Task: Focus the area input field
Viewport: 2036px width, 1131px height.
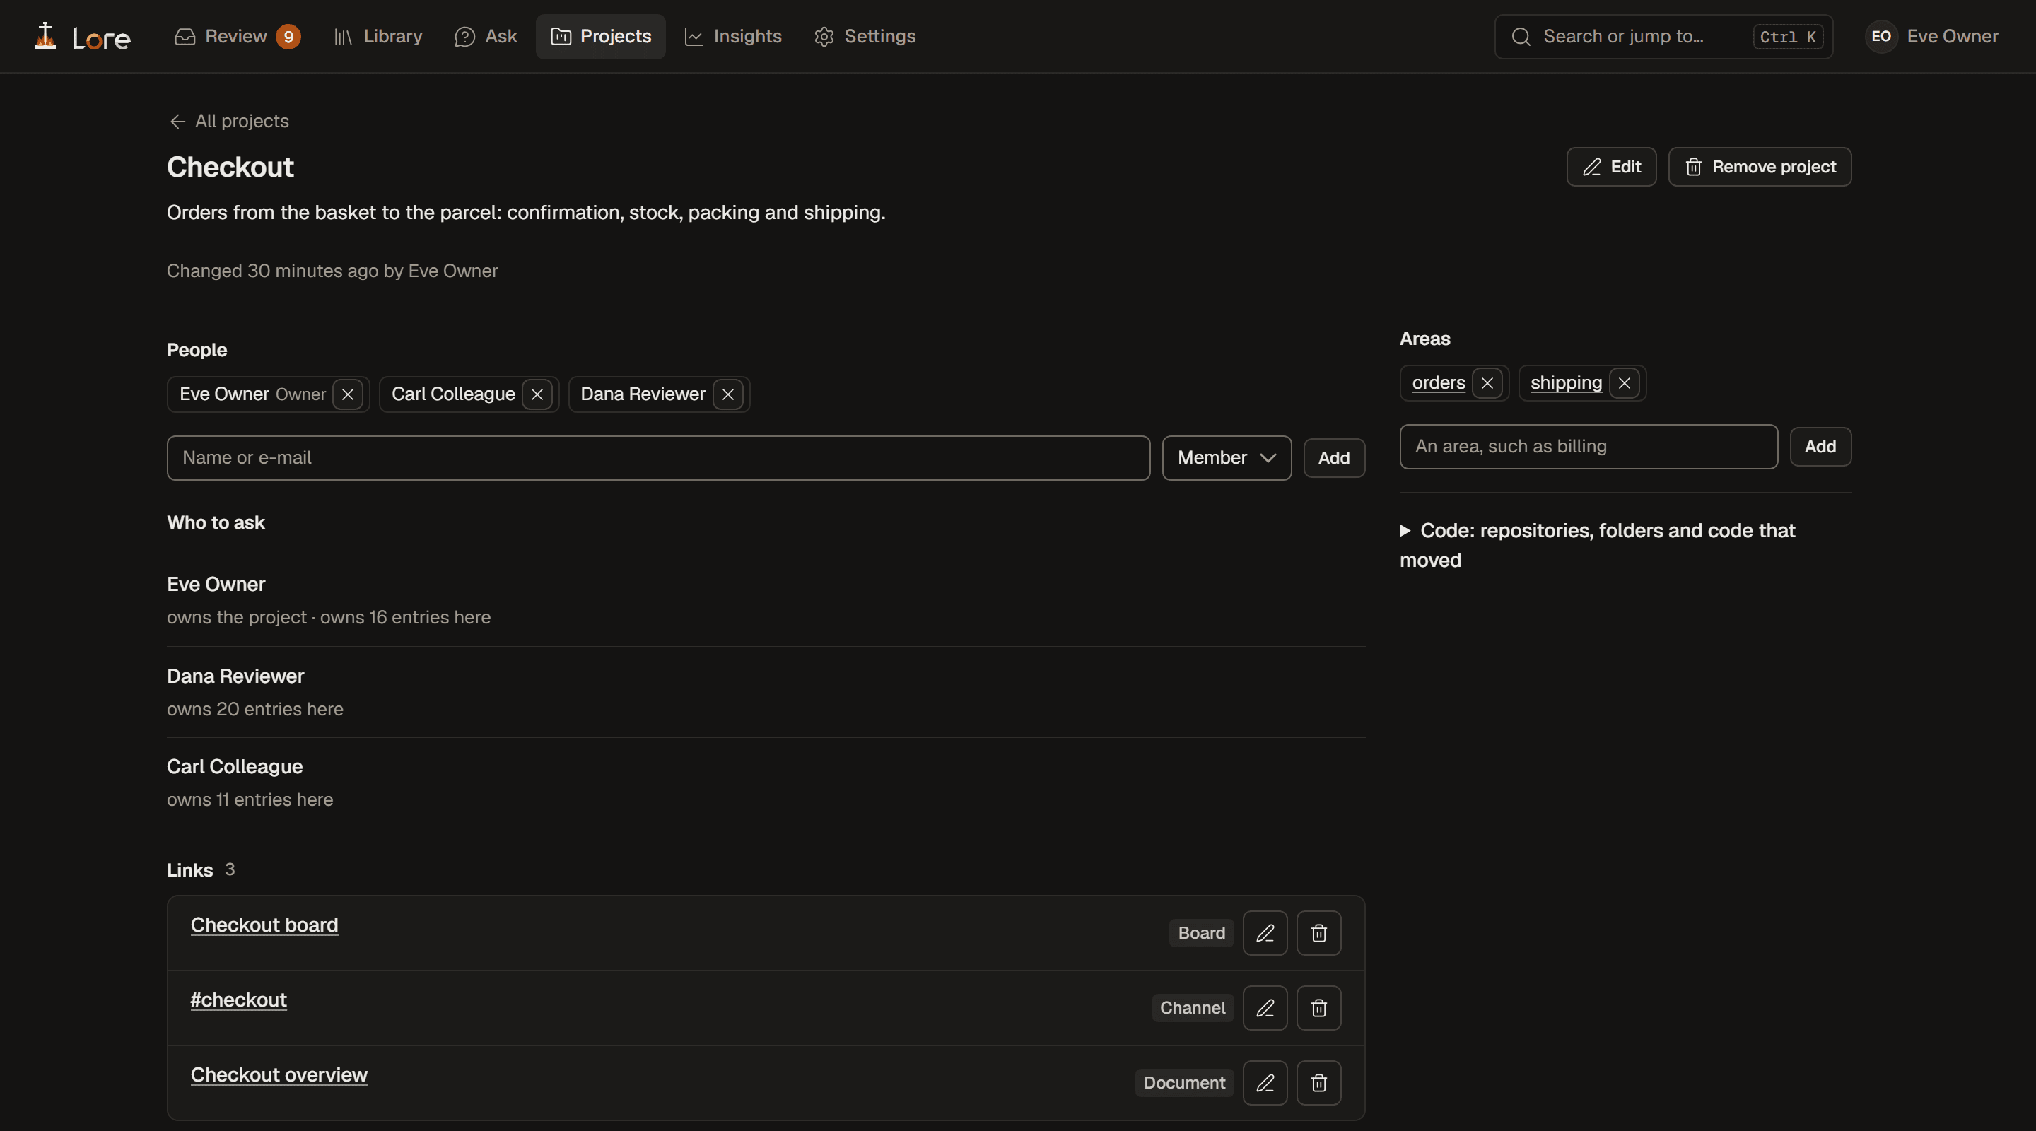Action: 1589,447
